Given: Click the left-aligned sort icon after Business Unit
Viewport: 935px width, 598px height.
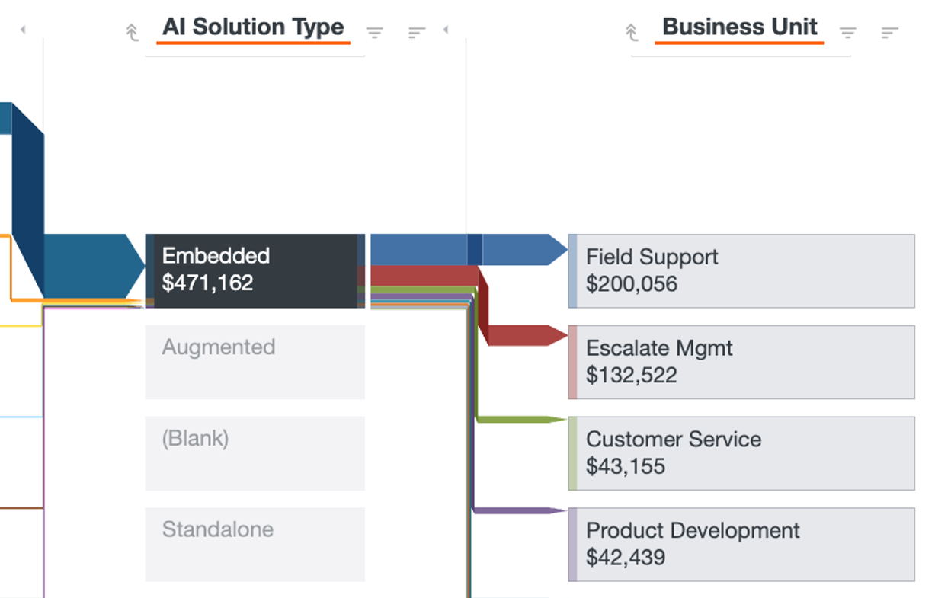Looking at the screenshot, I should coord(889,32).
